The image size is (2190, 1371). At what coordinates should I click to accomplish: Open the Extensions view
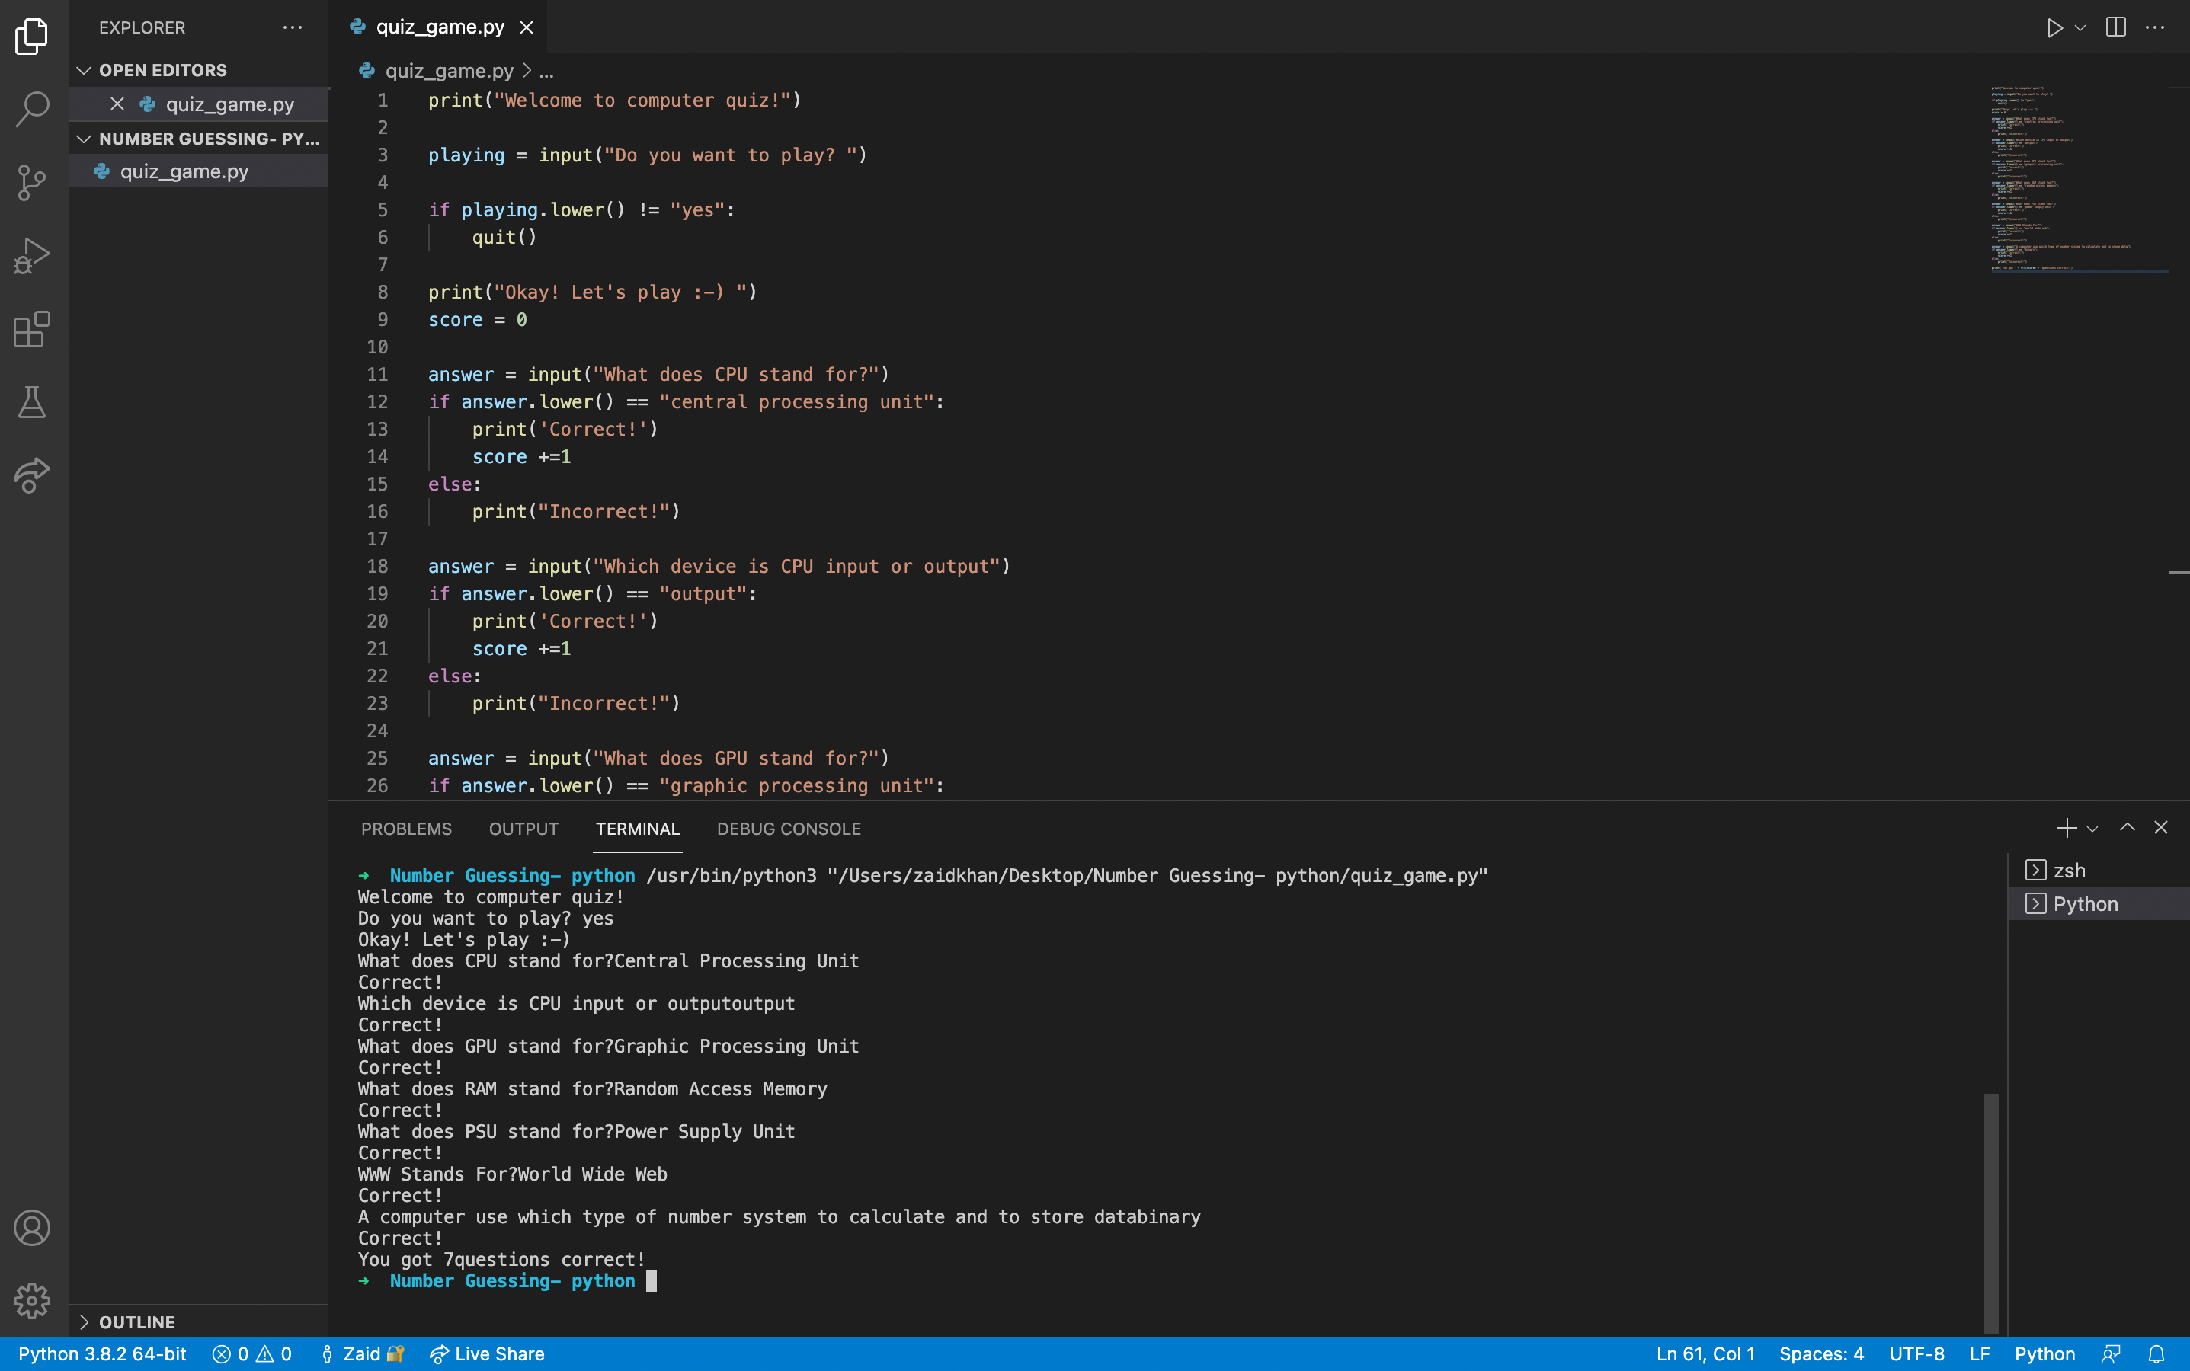click(33, 329)
